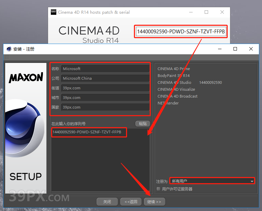Image resolution: width=262 pixels, height=211 pixels.
Task: Click the Cinema 4D sphere artwork in the side panel
Action: pos(24,129)
